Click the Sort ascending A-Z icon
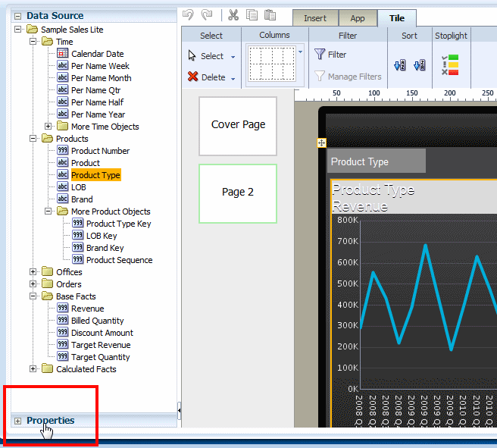Image resolution: width=497 pixels, height=448 pixels. [400, 65]
